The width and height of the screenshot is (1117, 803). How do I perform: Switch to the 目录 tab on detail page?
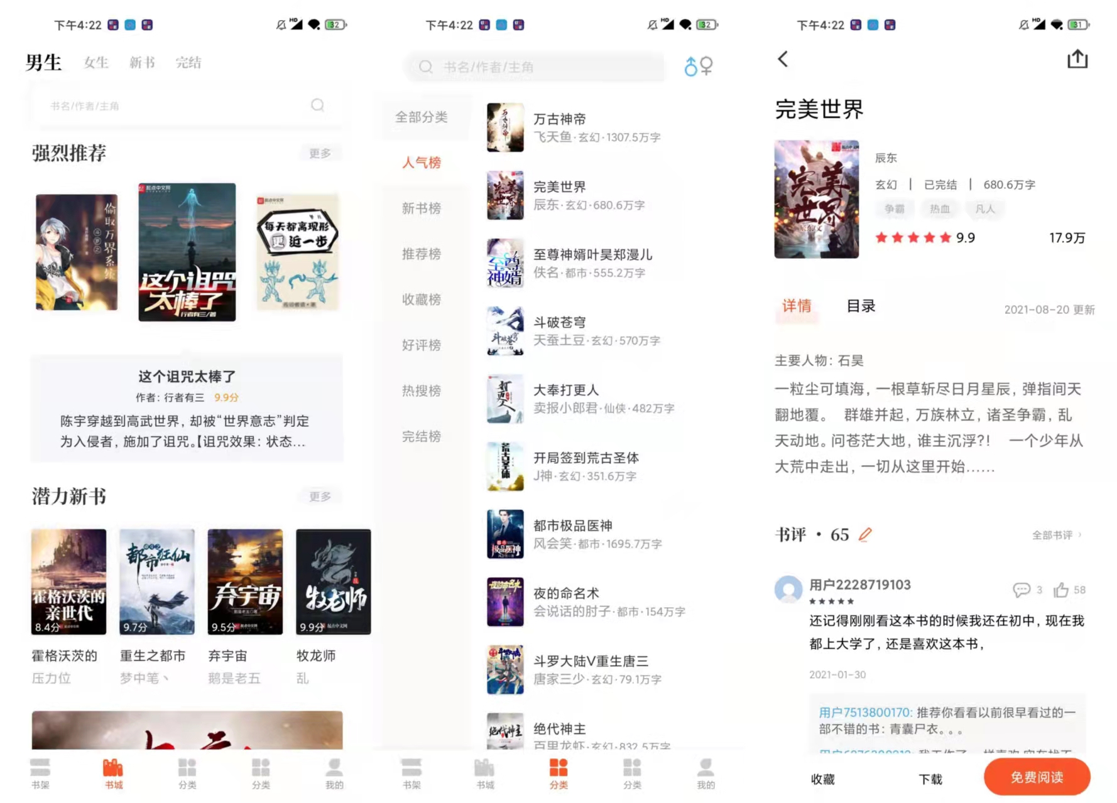point(861,307)
